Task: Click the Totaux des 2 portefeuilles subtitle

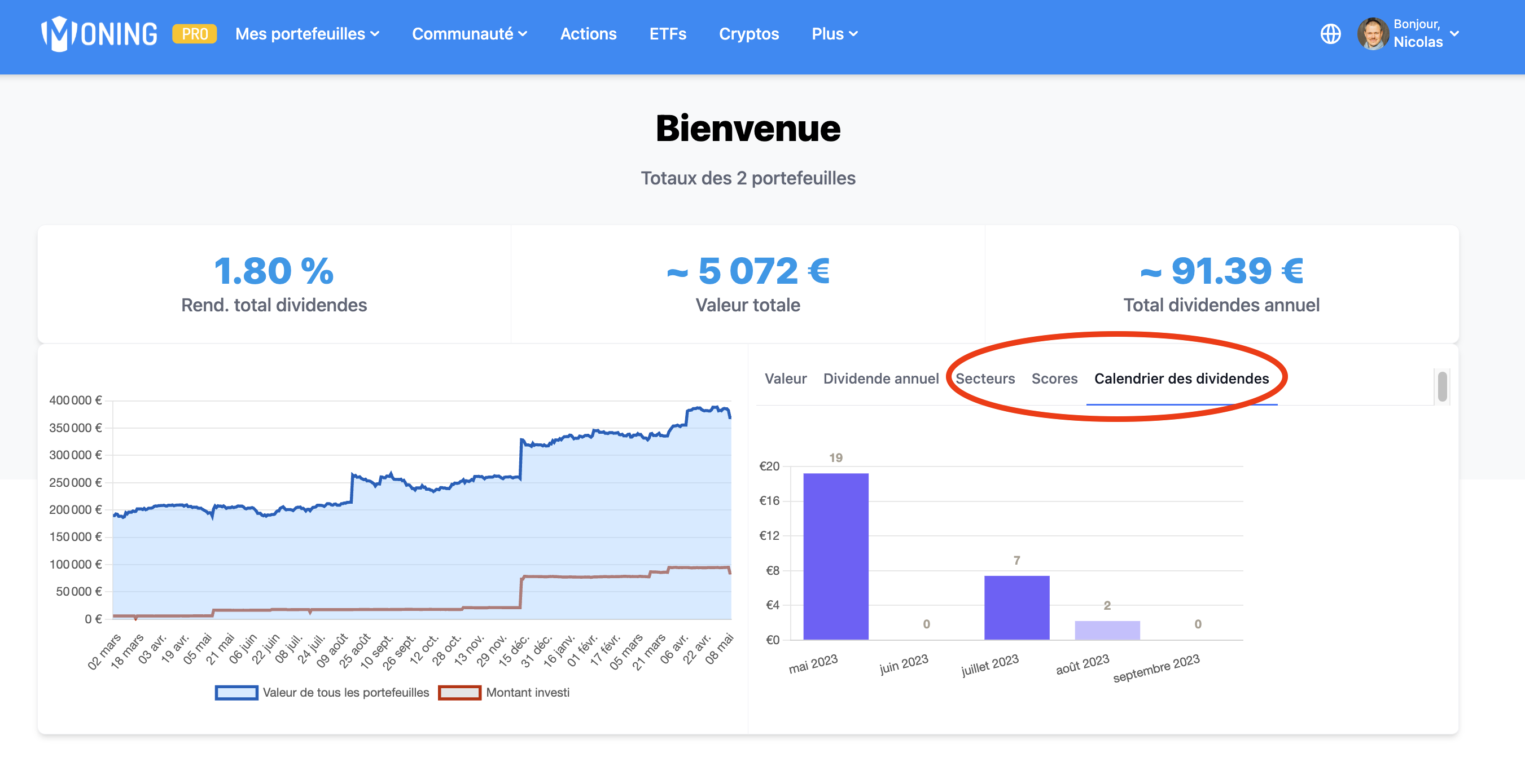Action: [748, 178]
